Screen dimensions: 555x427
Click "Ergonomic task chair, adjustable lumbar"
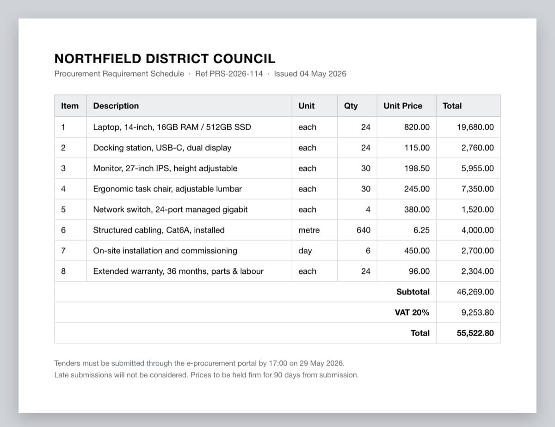click(x=167, y=189)
